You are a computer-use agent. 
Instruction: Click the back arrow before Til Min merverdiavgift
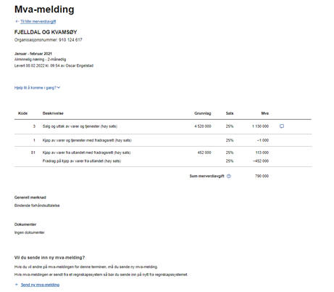point(17,22)
